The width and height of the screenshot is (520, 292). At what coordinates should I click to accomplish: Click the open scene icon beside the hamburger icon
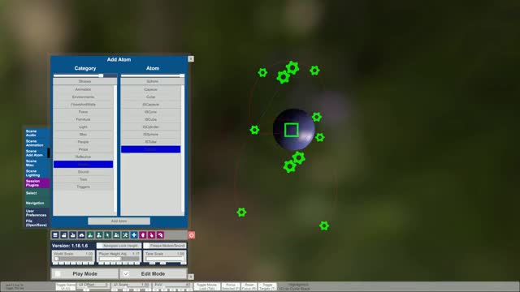64,235
